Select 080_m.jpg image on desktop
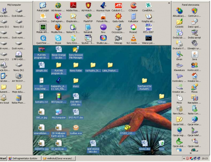This screenshot has height=162, width=211. point(42,114)
